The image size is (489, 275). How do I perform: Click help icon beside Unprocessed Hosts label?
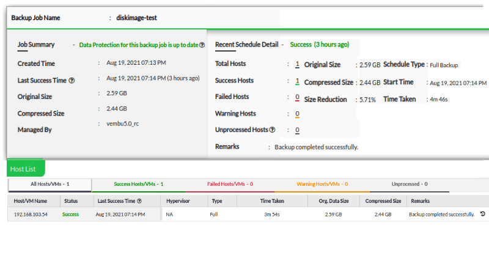point(272,130)
